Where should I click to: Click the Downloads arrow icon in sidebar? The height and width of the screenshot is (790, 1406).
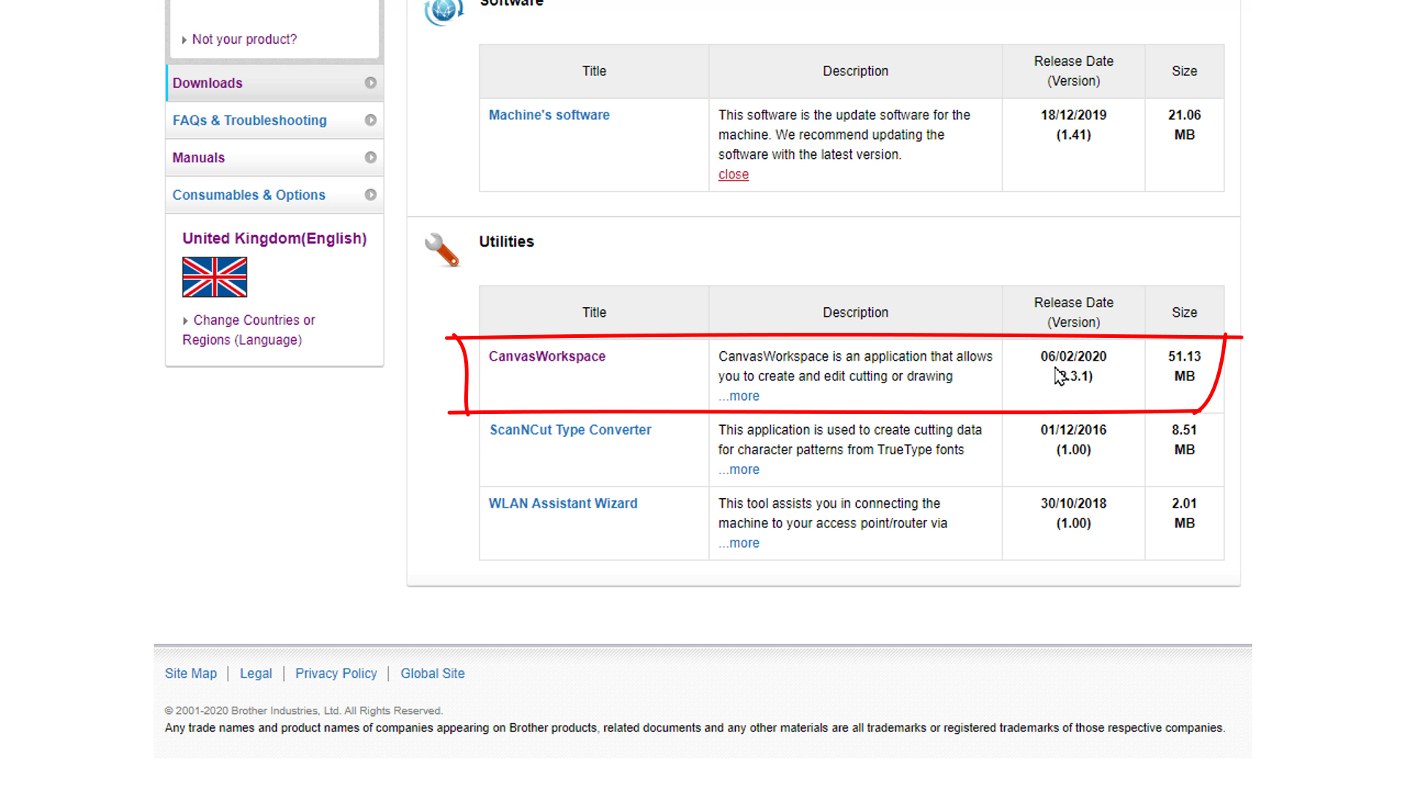coord(371,83)
